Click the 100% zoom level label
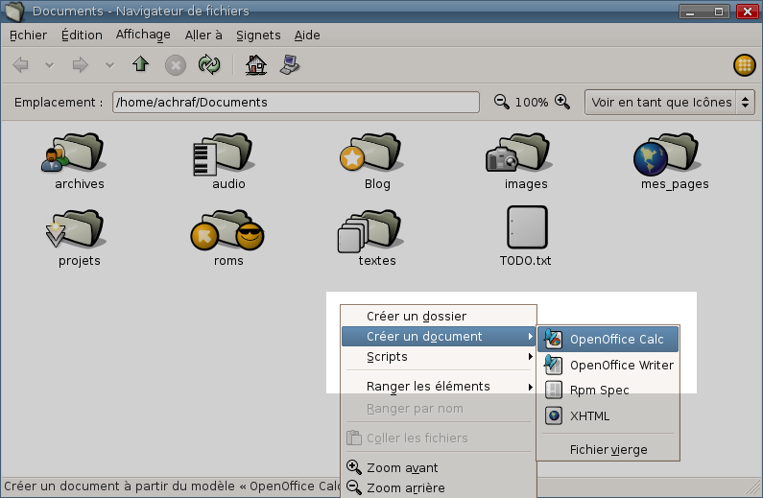 coord(532,102)
